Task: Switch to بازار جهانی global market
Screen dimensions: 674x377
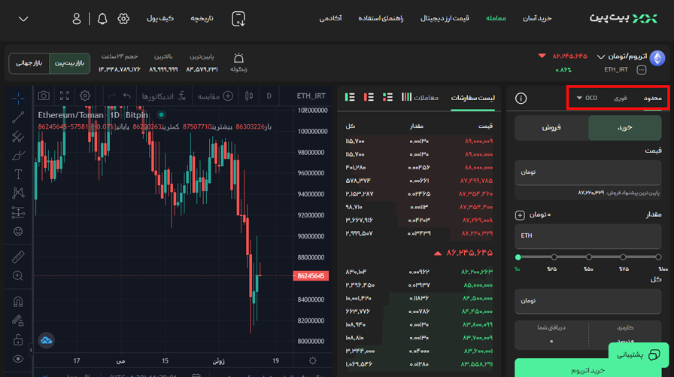Action: [29, 63]
